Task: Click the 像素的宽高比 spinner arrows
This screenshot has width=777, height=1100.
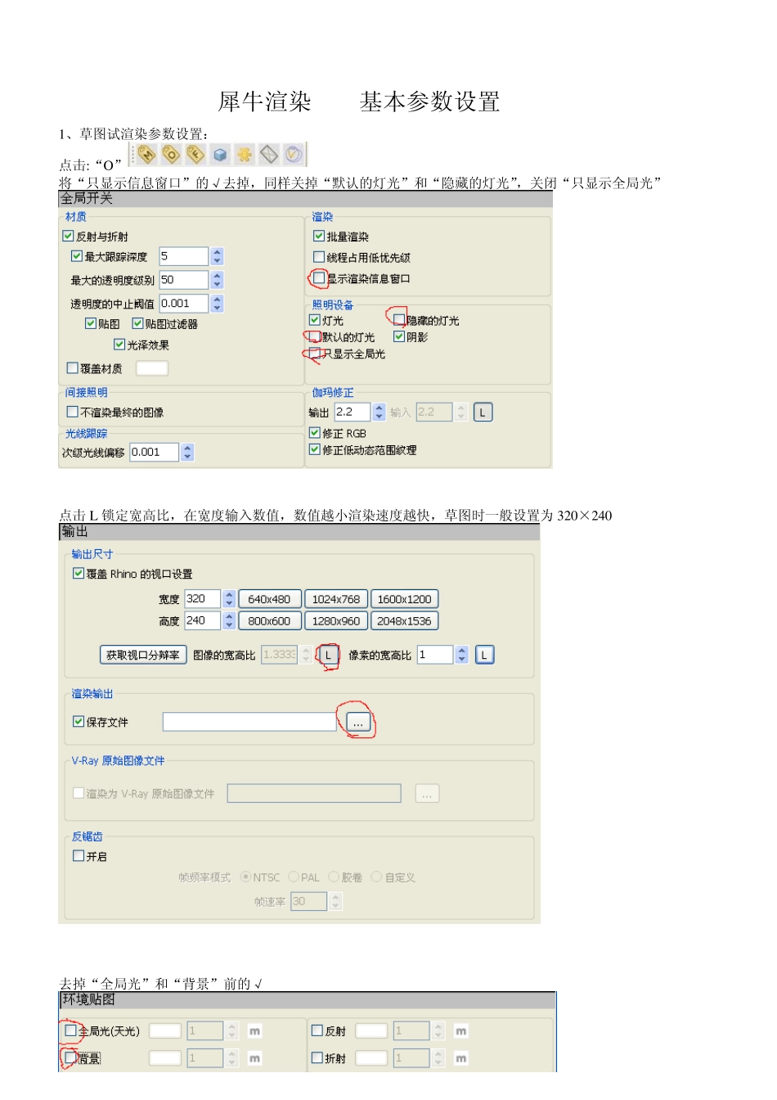Action: coord(462,655)
